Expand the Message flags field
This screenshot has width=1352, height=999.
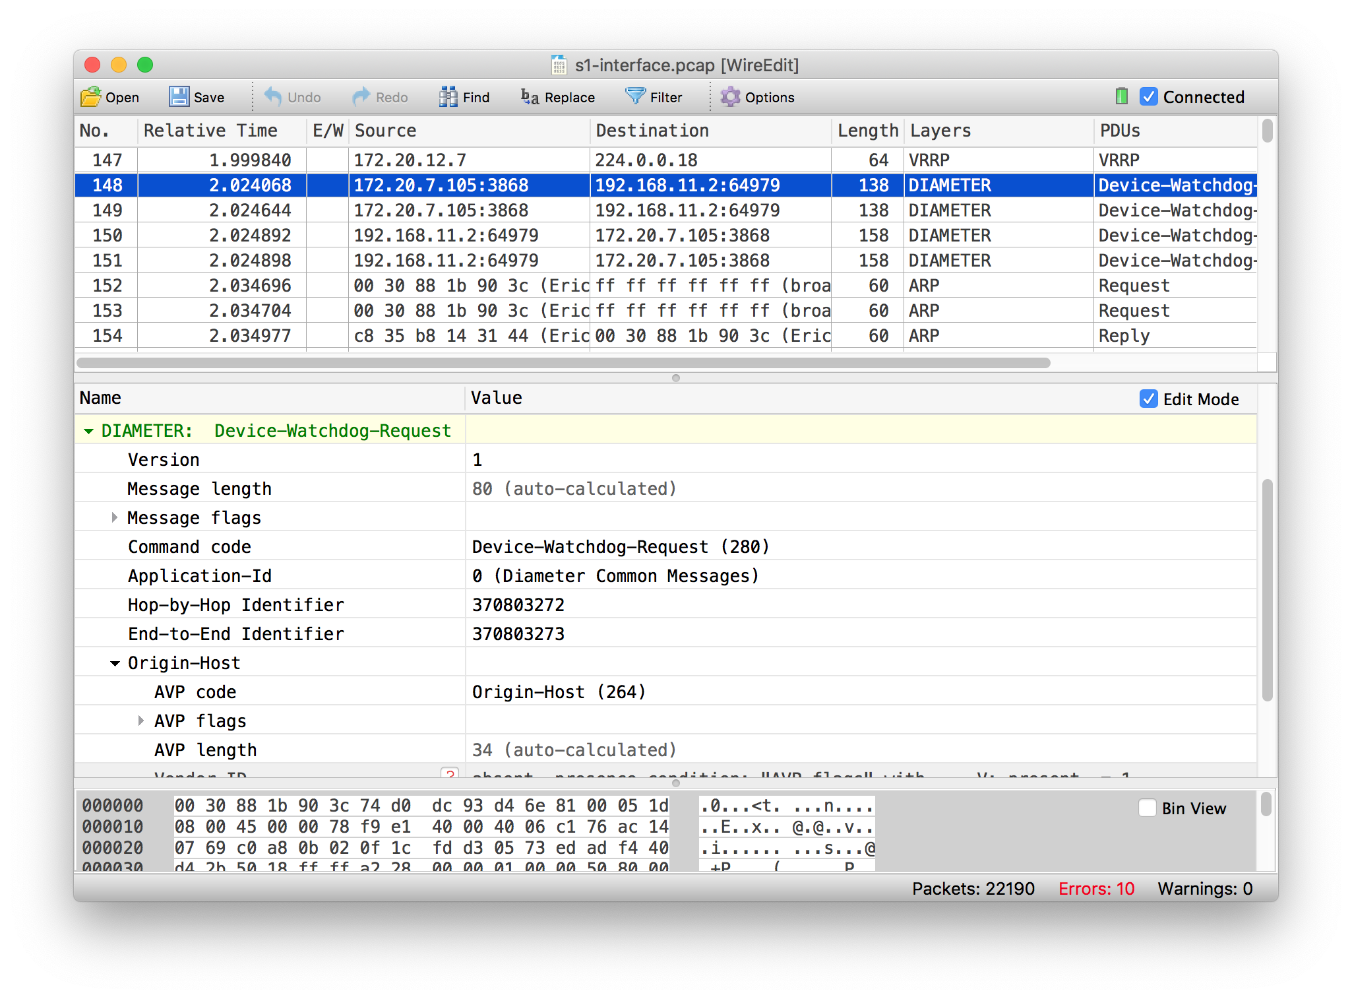(115, 517)
